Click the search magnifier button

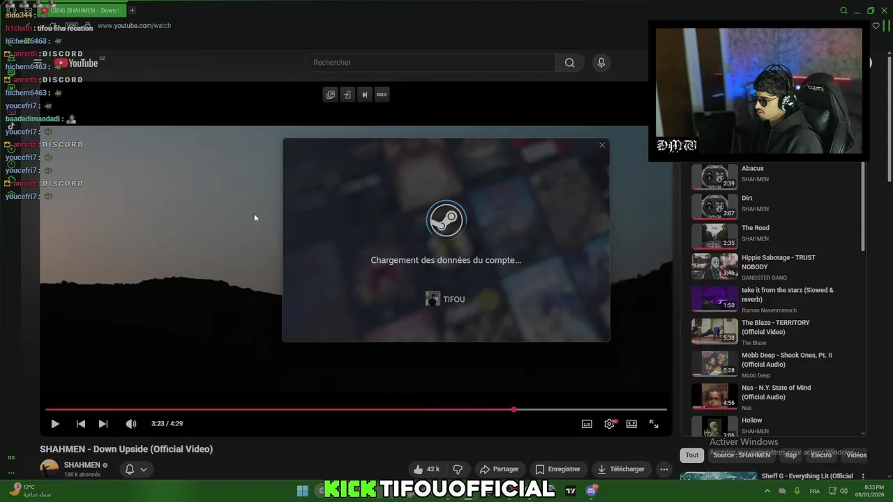[x=570, y=63]
